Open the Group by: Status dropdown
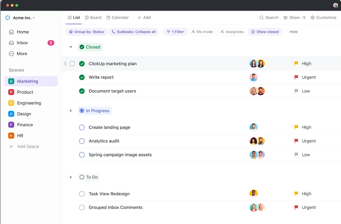The height and width of the screenshot is (224, 341). click(86, 32)
